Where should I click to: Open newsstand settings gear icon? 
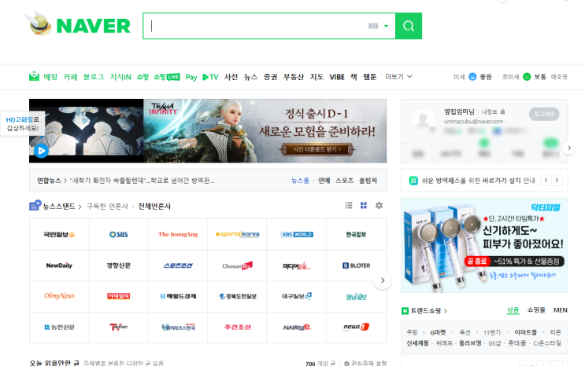click(x=379, y=206)
